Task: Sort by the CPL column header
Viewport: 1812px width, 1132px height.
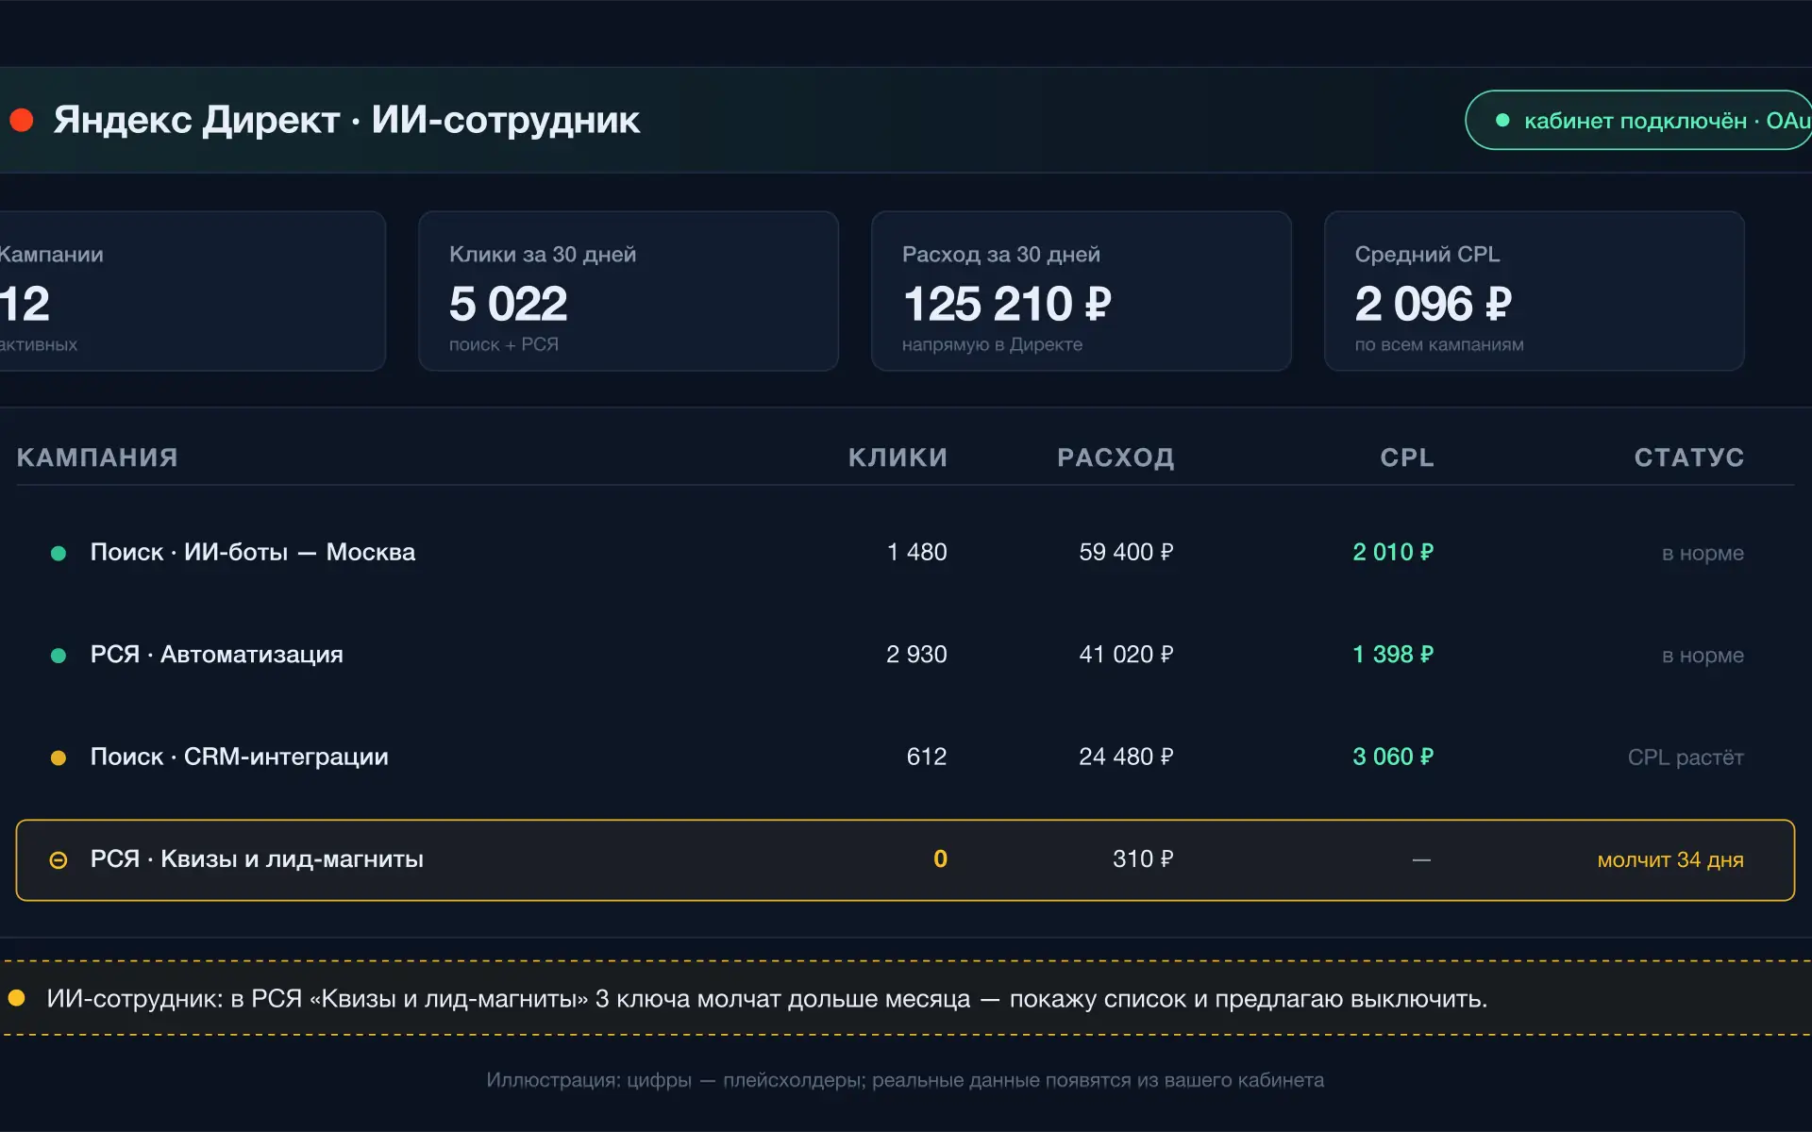Action: pyautogui.click(x=1407, y=458)
